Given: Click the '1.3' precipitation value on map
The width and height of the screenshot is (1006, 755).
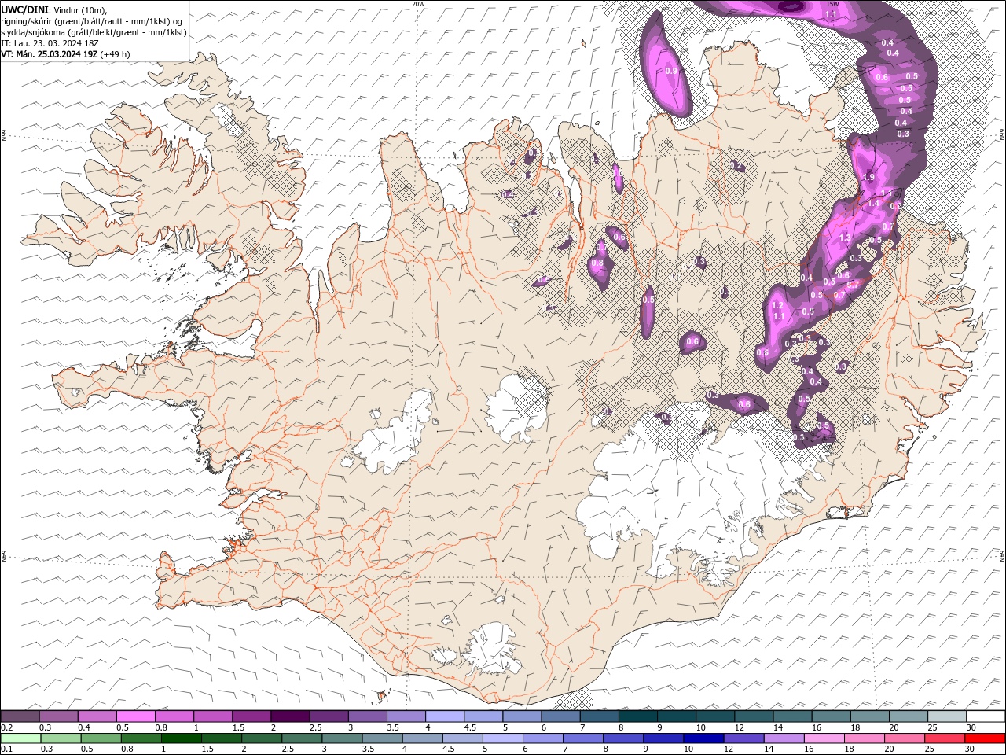Looking at the screenshot, I should pos(845,238).
